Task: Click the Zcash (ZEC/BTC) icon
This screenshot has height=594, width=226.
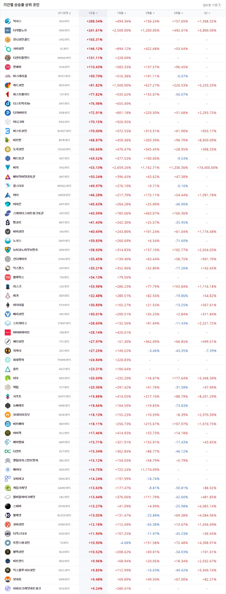Action: 8,351
